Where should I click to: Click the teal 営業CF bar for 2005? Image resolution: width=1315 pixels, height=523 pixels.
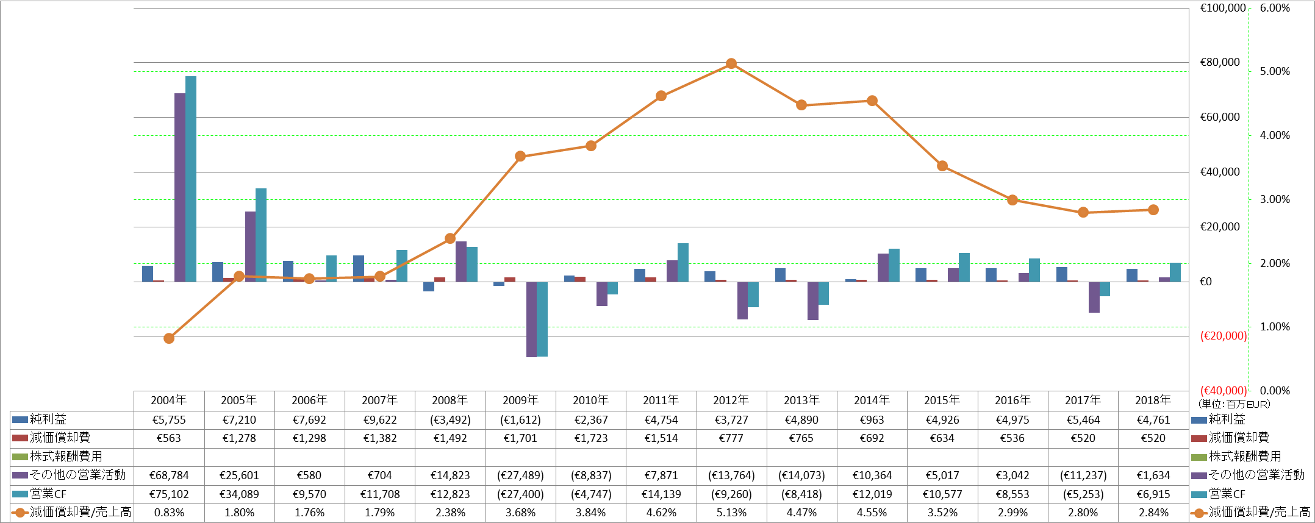pos(261,235)
